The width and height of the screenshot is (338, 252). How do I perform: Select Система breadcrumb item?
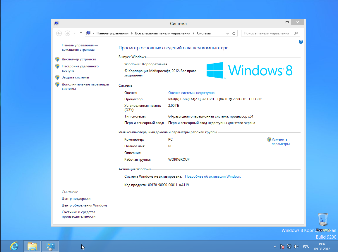click(204, 33)
